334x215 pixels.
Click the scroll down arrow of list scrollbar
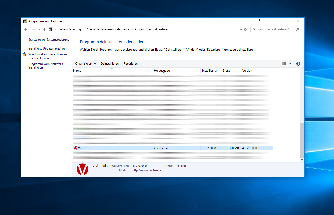click(302, 160)
